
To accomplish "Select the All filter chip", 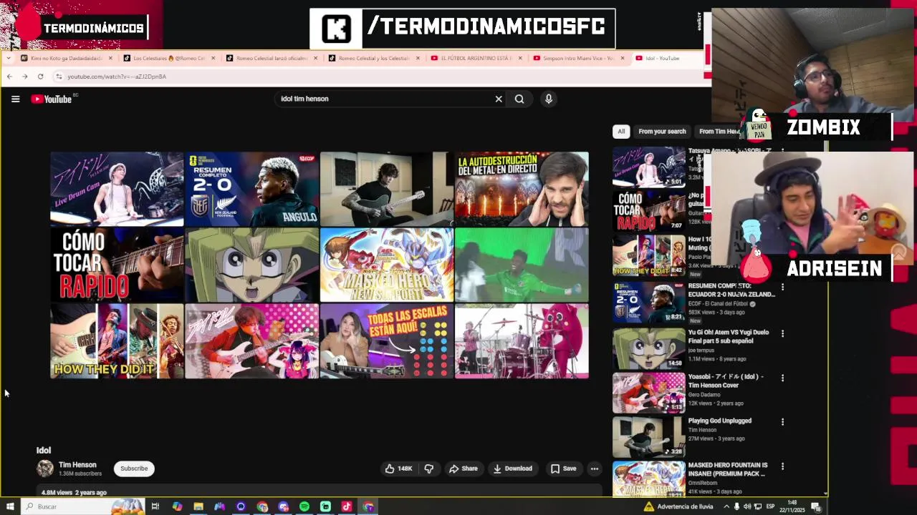I will coord(621,132).
